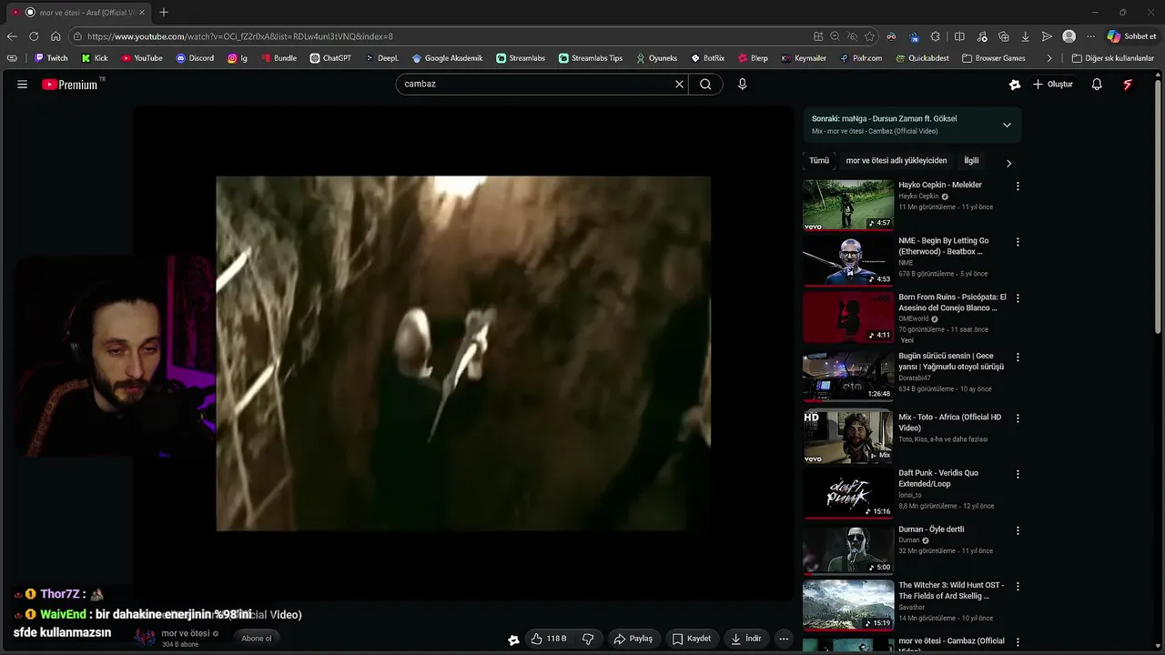Open Browser Games bookmarks folder
1165x655 pixels.
click(994, 58)
